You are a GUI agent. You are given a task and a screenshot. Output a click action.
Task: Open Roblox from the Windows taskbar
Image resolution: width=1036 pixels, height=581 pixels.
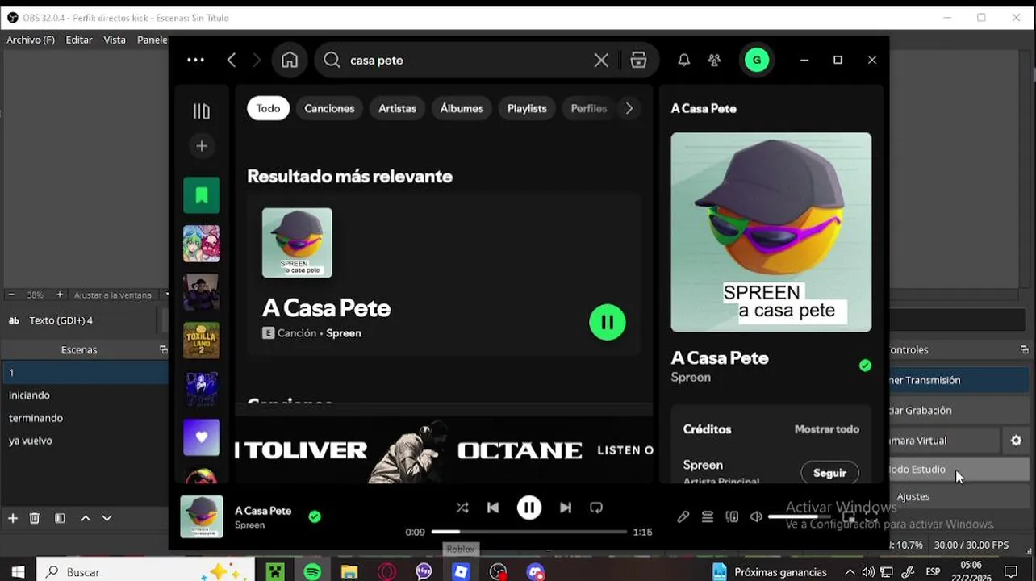point(461,571)
